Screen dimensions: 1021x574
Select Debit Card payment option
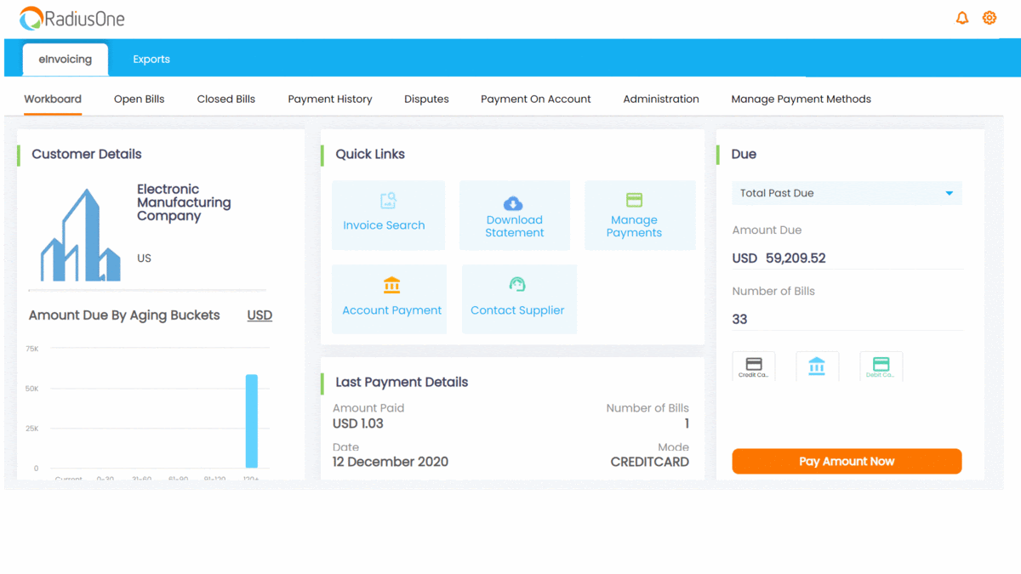coord(881,367)
